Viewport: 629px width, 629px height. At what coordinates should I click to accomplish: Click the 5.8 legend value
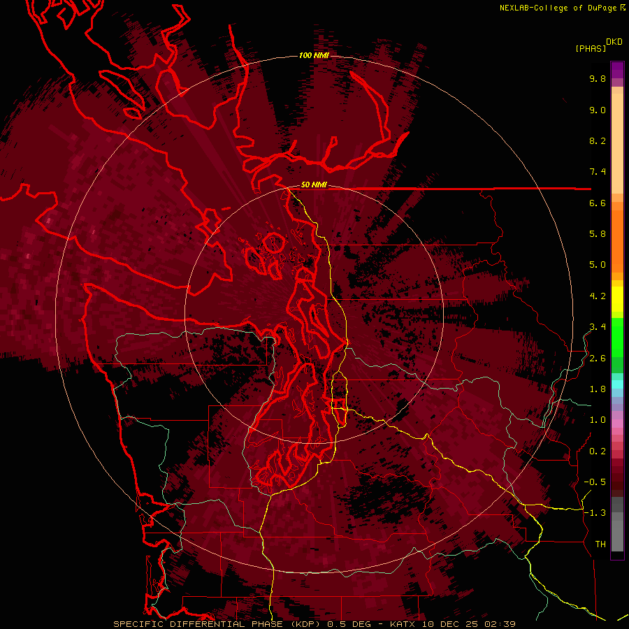tap(598, 234)
